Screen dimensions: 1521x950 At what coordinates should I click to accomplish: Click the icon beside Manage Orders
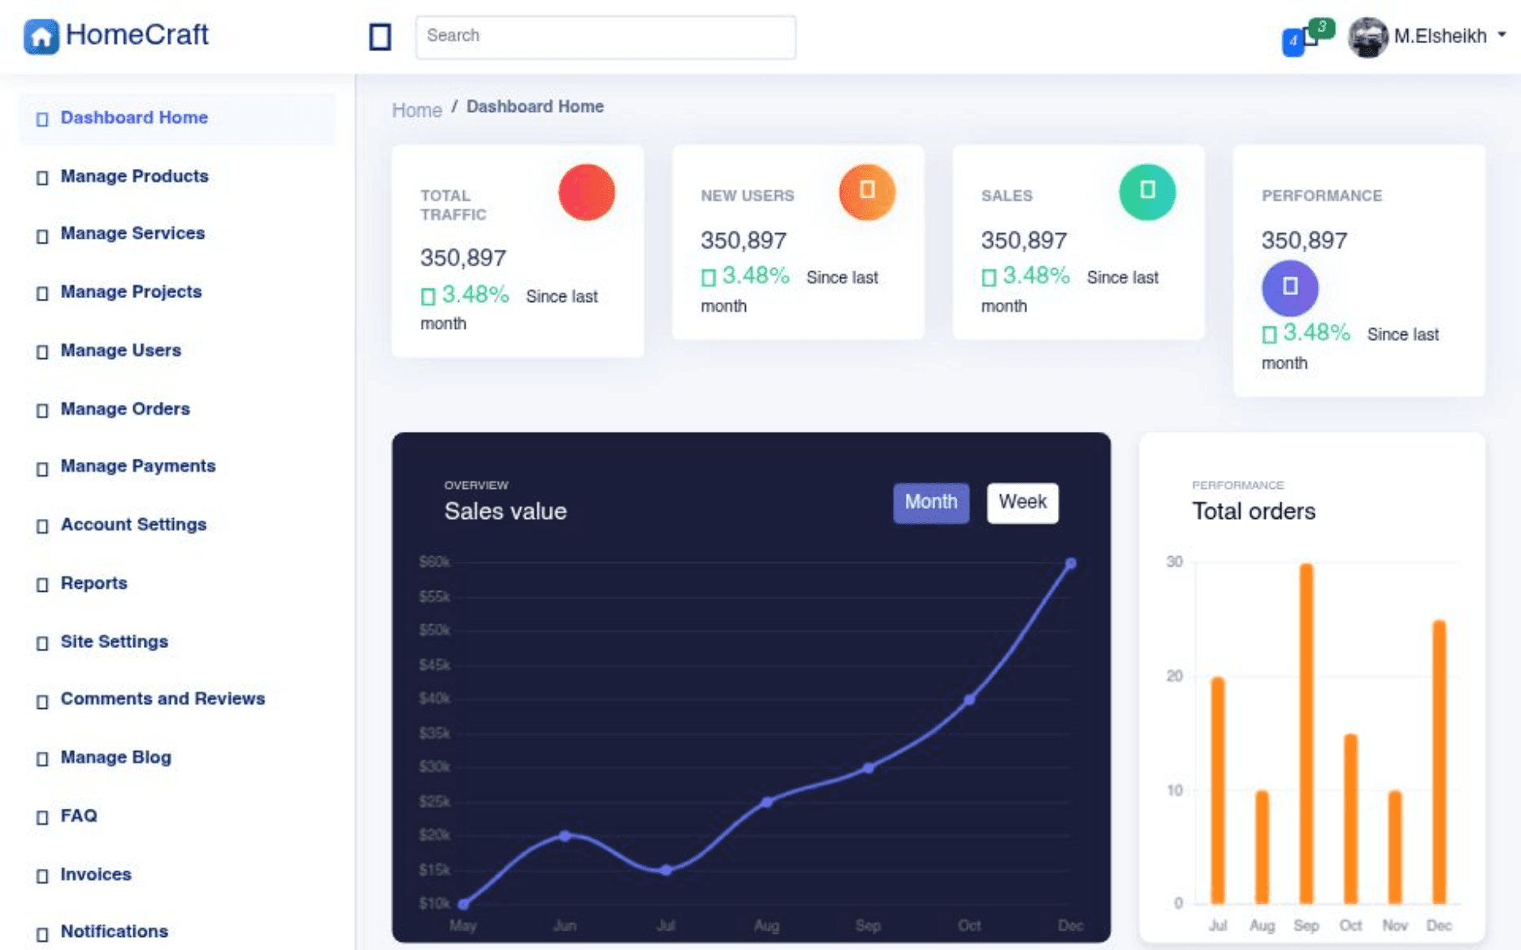42,411
